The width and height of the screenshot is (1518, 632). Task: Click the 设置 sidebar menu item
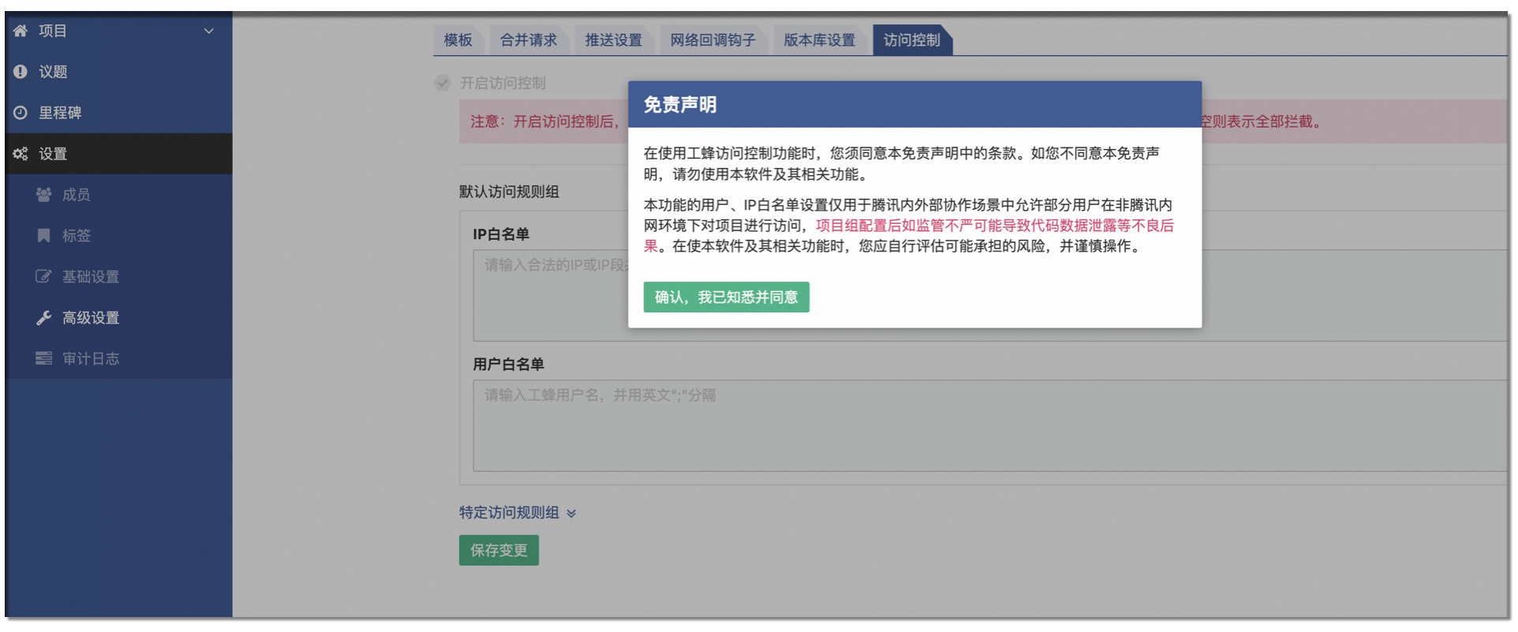(119, 154)
